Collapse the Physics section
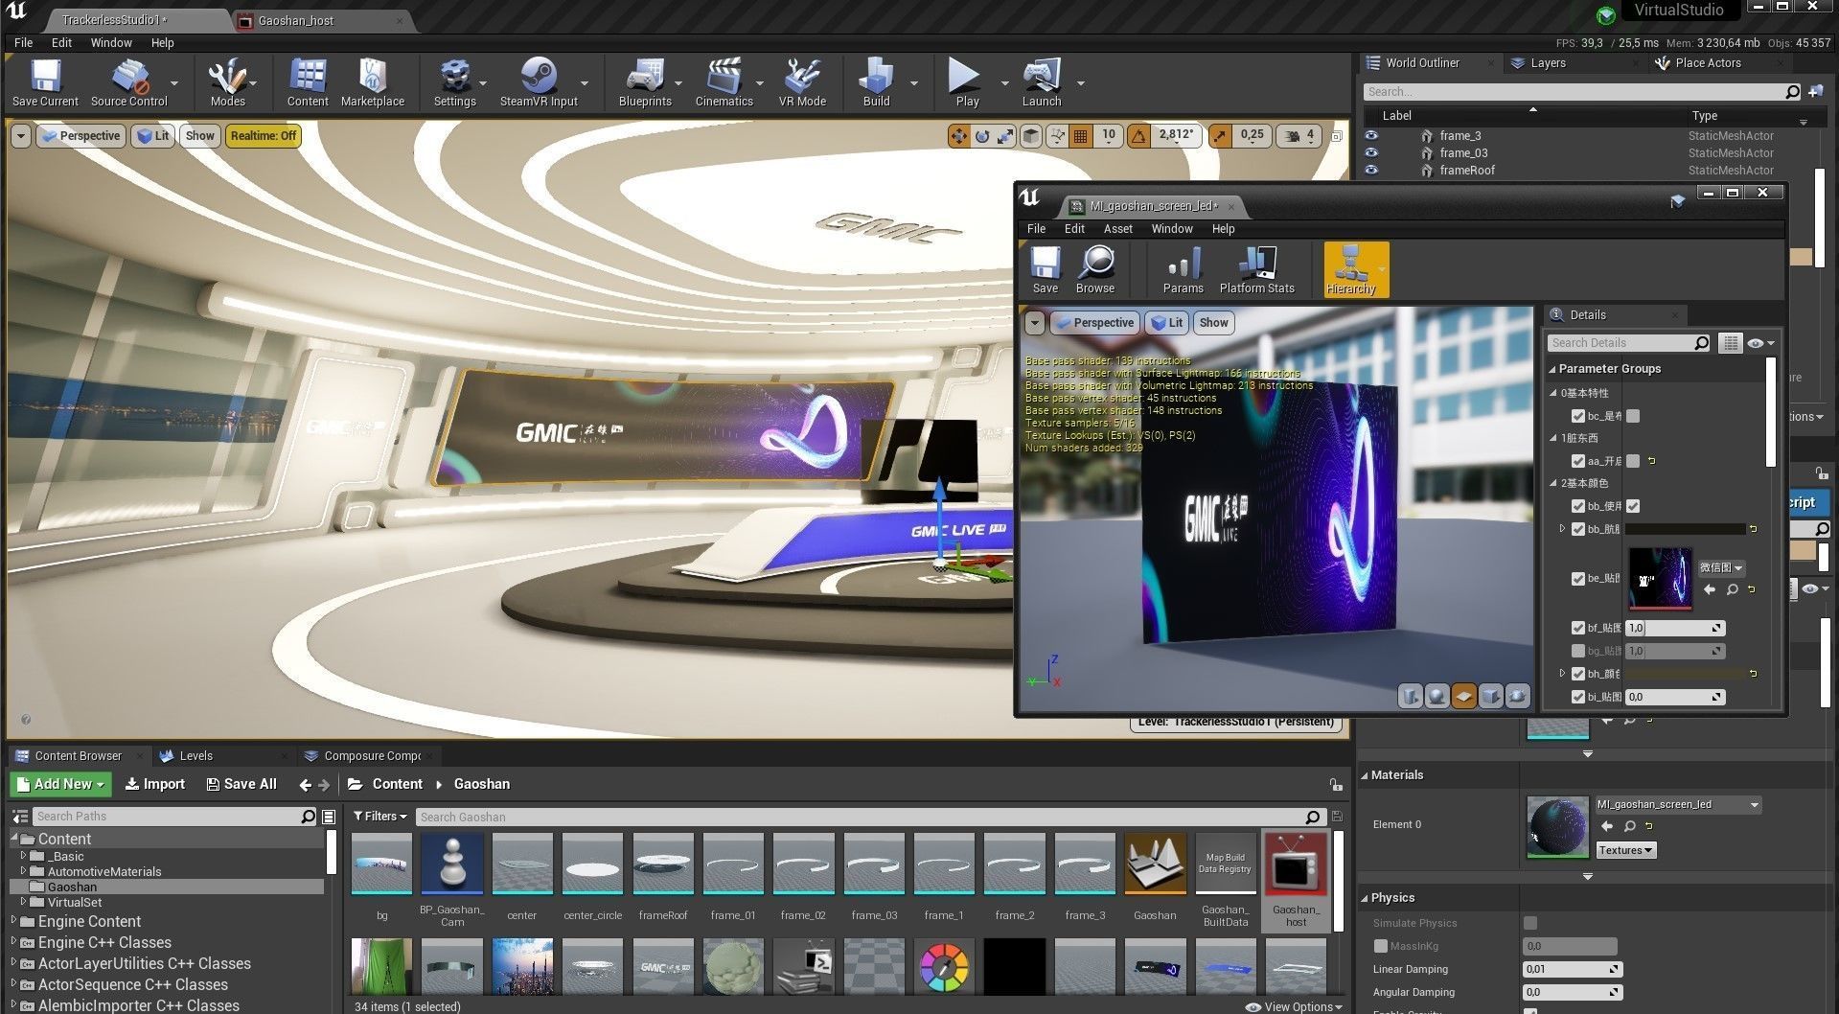1839x1014 pixels. 1365,898
